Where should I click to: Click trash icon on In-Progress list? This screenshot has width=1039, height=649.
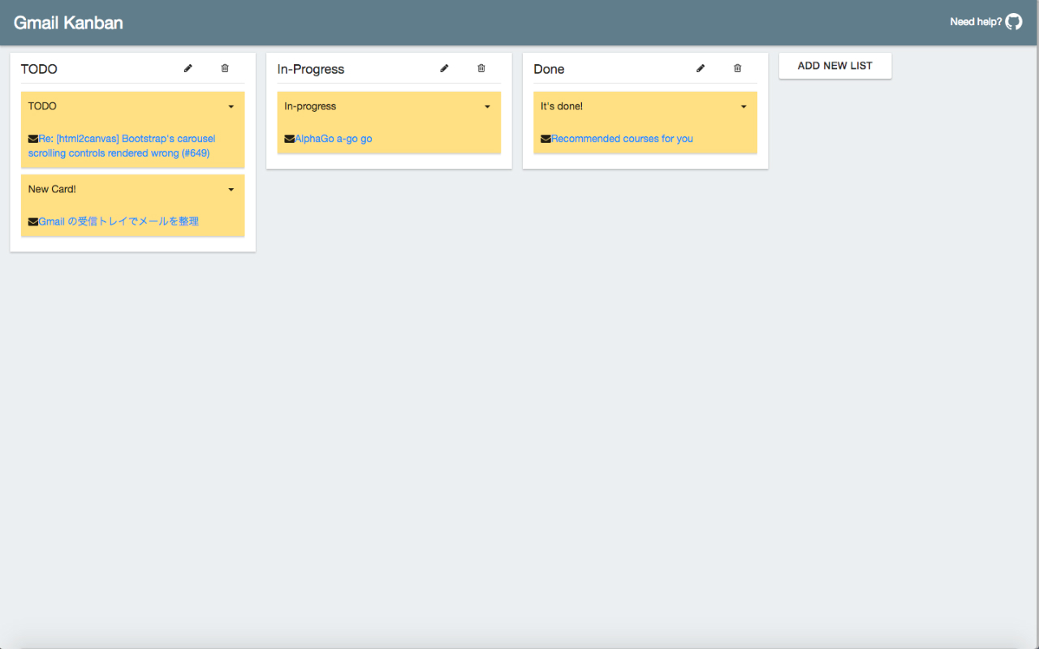(x=481, y=69)
